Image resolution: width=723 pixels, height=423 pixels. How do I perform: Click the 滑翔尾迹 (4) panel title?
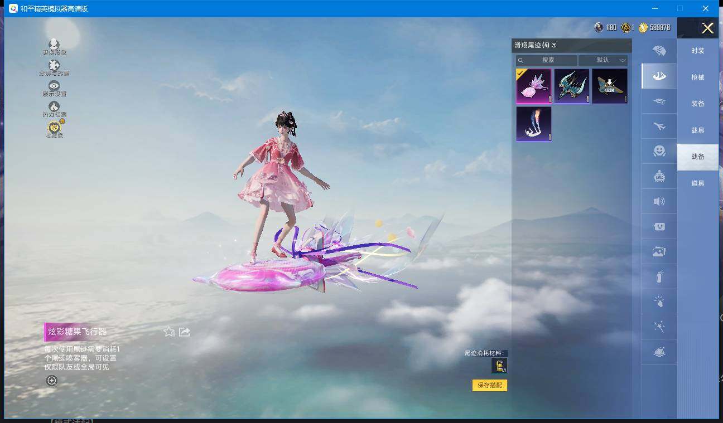(532, 45)
